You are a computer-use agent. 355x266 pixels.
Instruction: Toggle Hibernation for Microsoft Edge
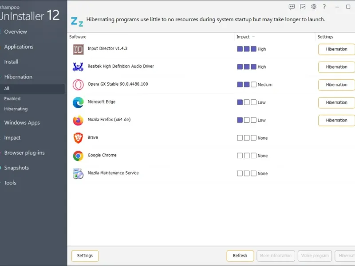336,102
